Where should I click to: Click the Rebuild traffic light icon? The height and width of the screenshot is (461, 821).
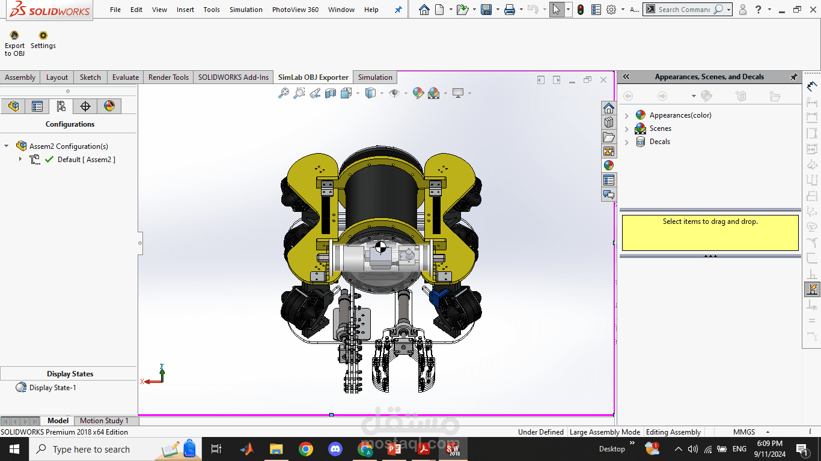[x=580, y=10]
